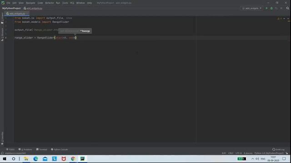This screenshot has height=163, width=291.
Task: Click the output_file code line
Action: 36,30
